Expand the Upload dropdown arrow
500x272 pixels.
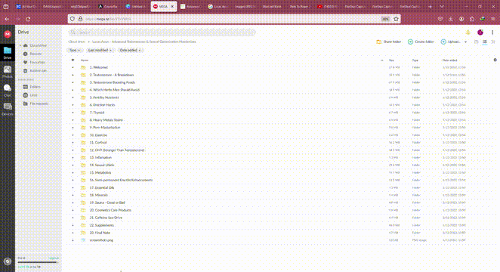coord(465,42)
